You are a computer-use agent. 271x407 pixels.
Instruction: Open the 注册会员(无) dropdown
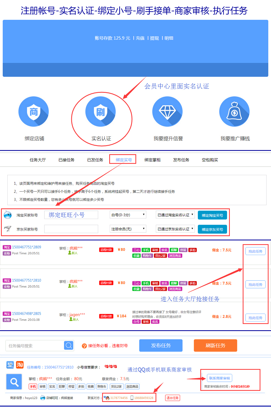(128, 229)
